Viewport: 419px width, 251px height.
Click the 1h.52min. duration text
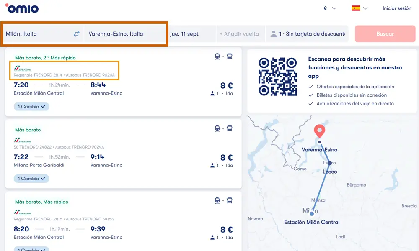coord(59,157)
